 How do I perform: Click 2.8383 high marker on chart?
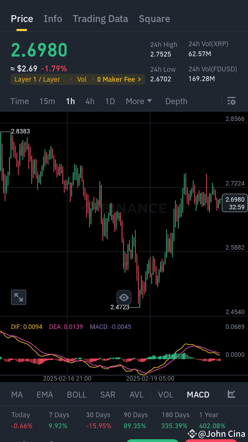tap(20, 131)
